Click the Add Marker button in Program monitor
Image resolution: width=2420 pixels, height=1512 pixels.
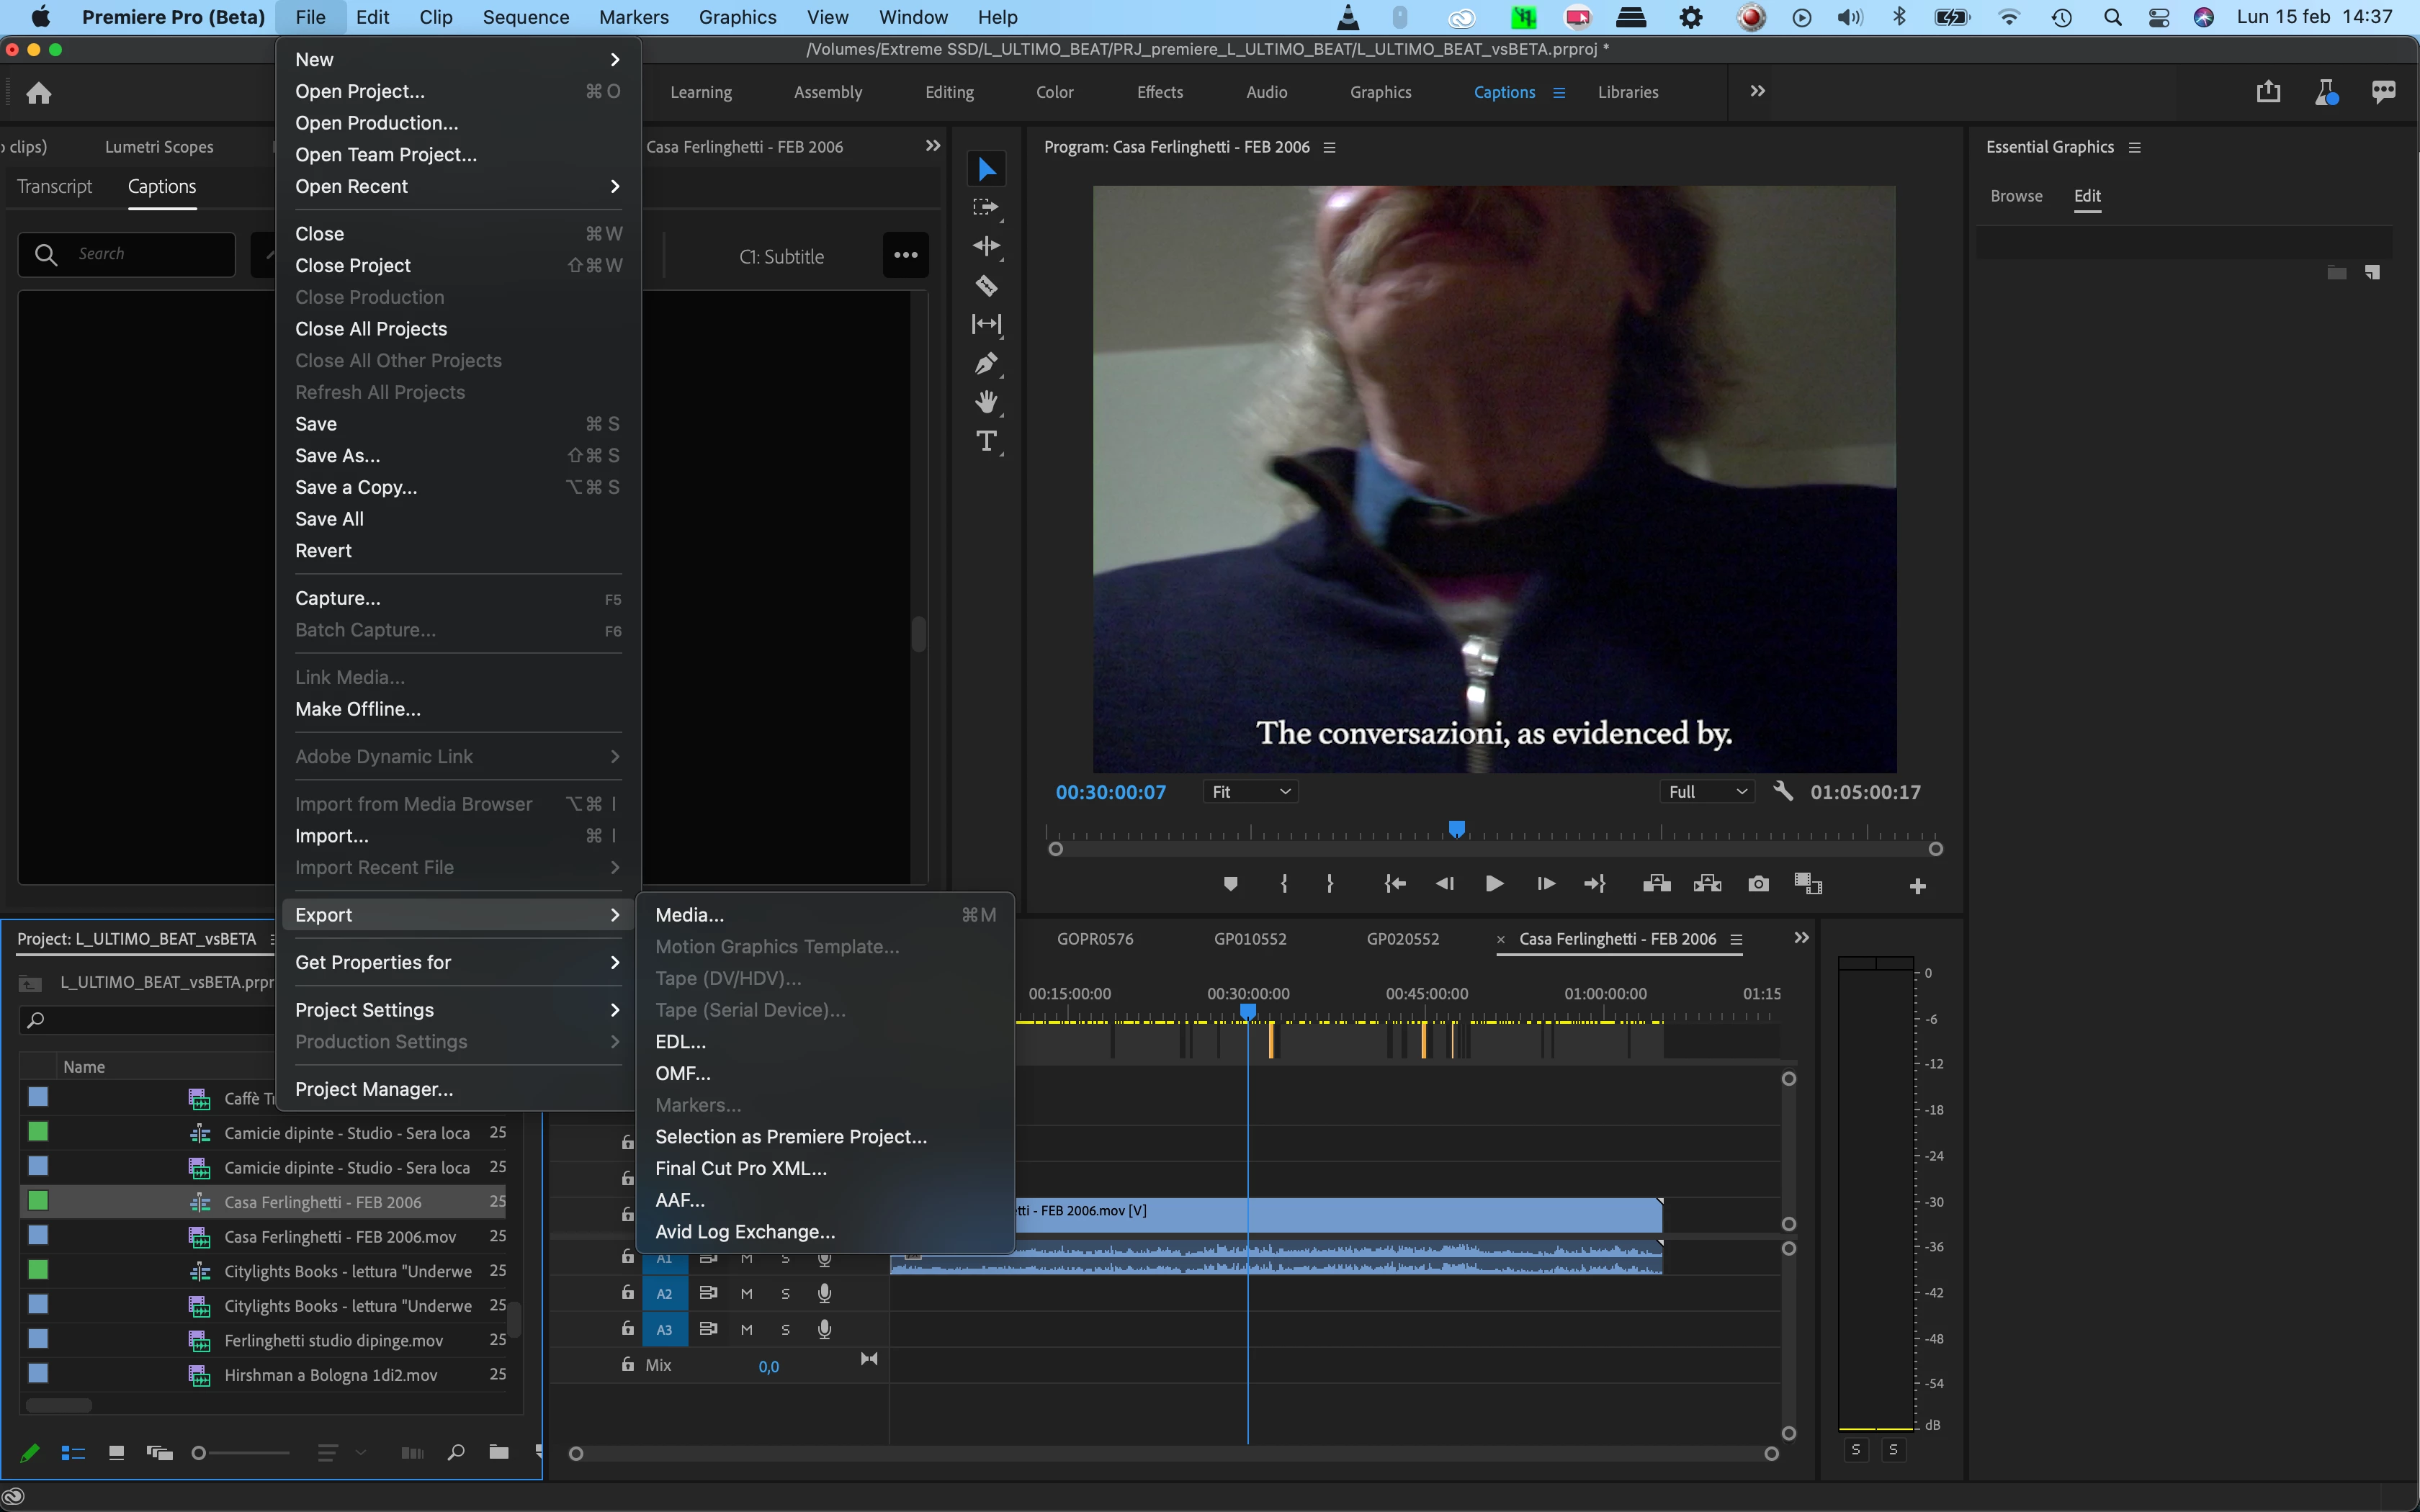pyautogui.click(x=1230, y=884)
